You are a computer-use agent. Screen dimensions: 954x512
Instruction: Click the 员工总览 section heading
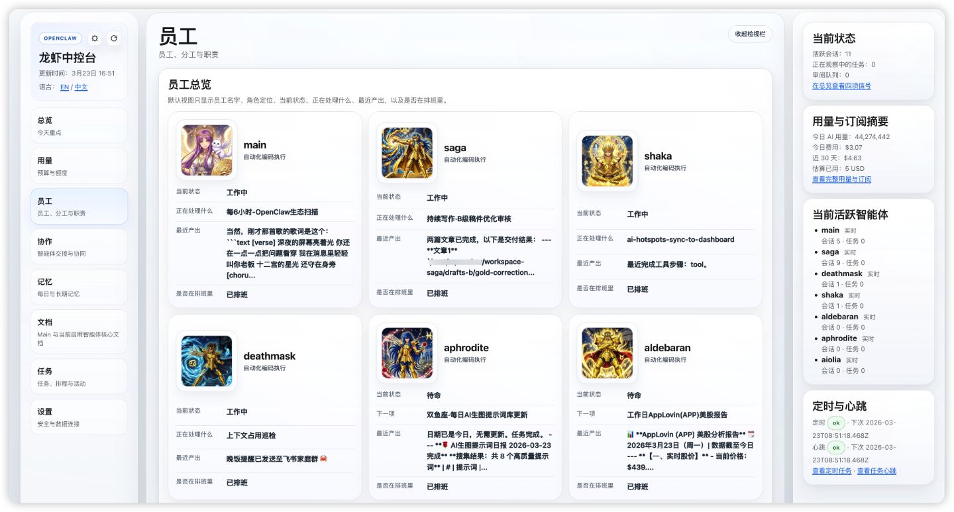click(x=189, y=85)
